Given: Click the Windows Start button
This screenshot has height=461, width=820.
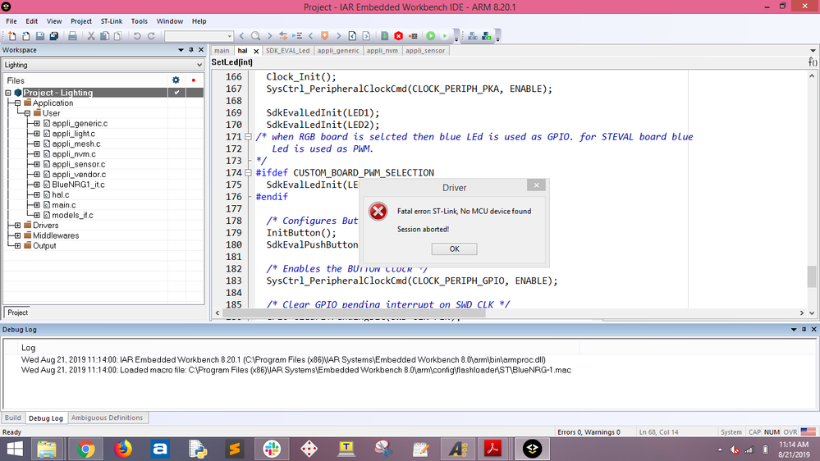Looking at the screenshot, I should pyautogui.click(x=15, y=449).
